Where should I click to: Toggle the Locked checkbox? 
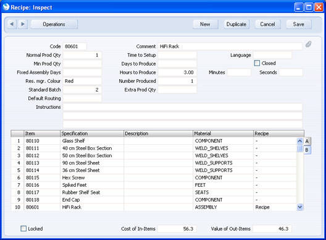[x=23, y=228]
